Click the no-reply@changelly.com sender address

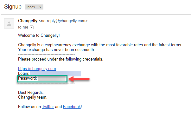63,21
